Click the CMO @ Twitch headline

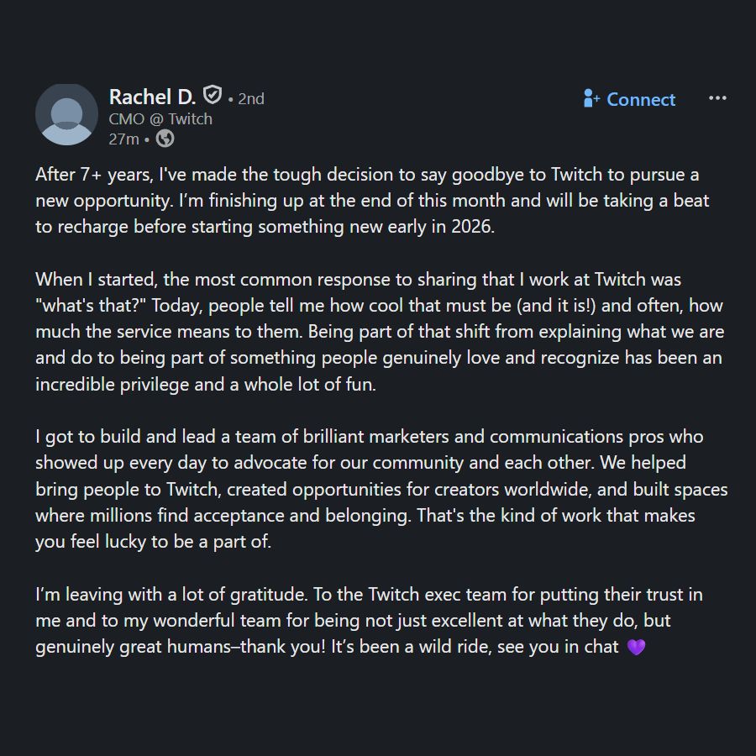pos(159,118)
